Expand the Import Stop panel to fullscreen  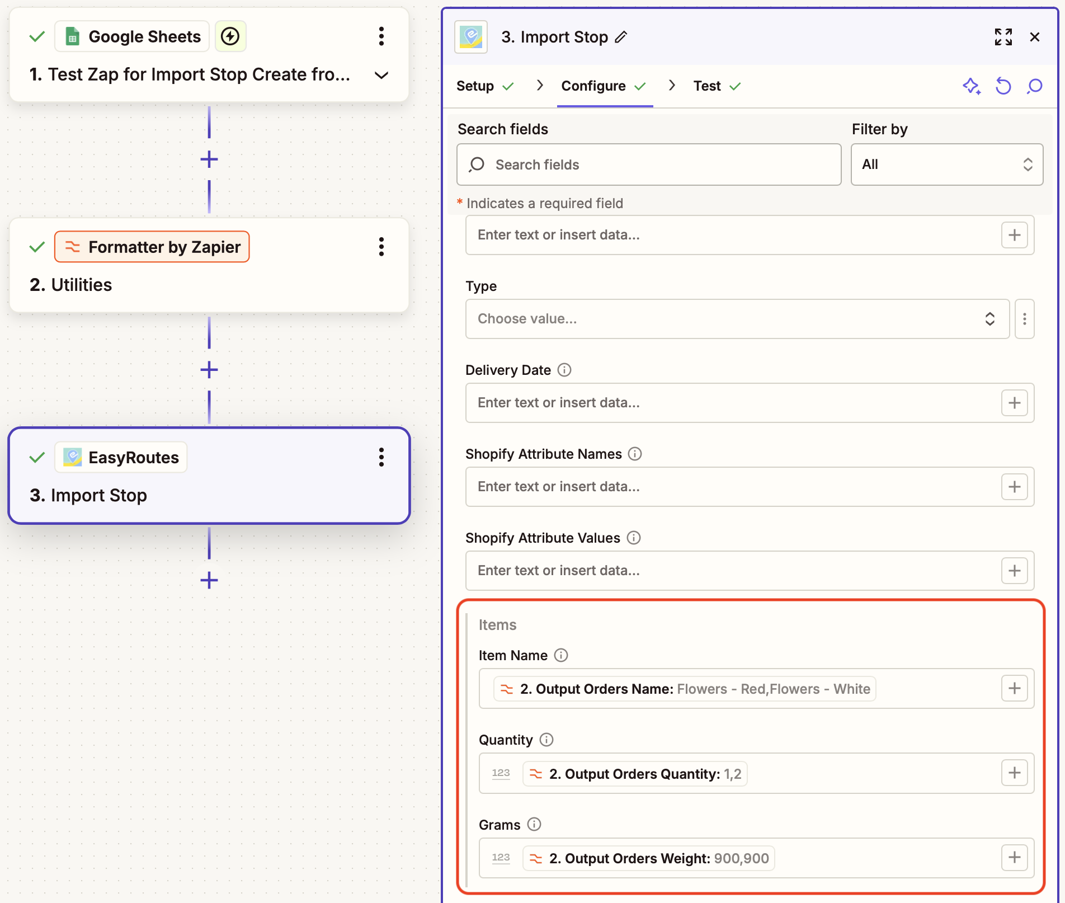point(1003,37)
